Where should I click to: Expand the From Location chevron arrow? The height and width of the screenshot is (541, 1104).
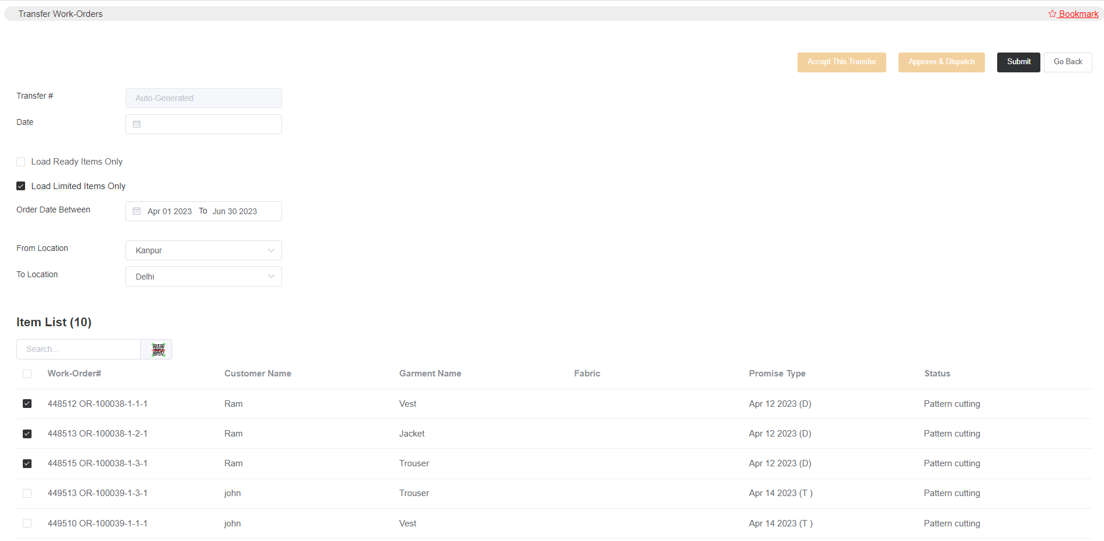[270, 250]
